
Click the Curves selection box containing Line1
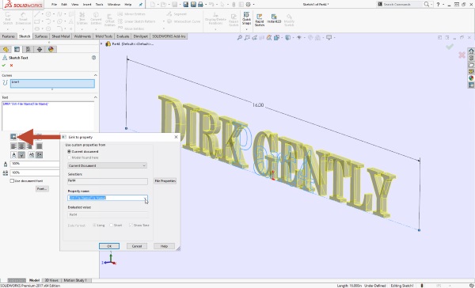(52, 84)
